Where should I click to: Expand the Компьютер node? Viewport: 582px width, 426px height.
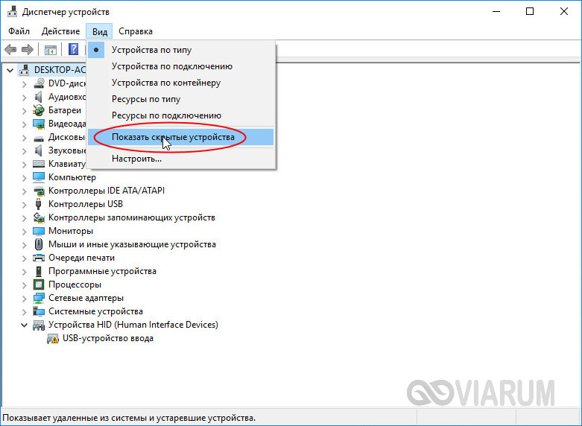[25, 178]
